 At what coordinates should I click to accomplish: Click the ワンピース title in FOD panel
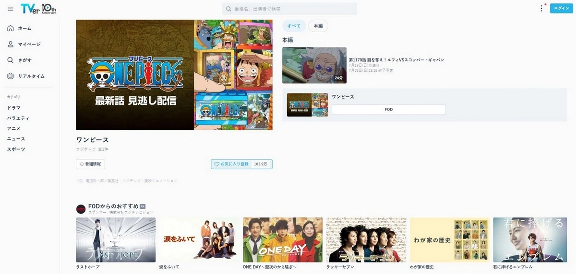[343, 97]
